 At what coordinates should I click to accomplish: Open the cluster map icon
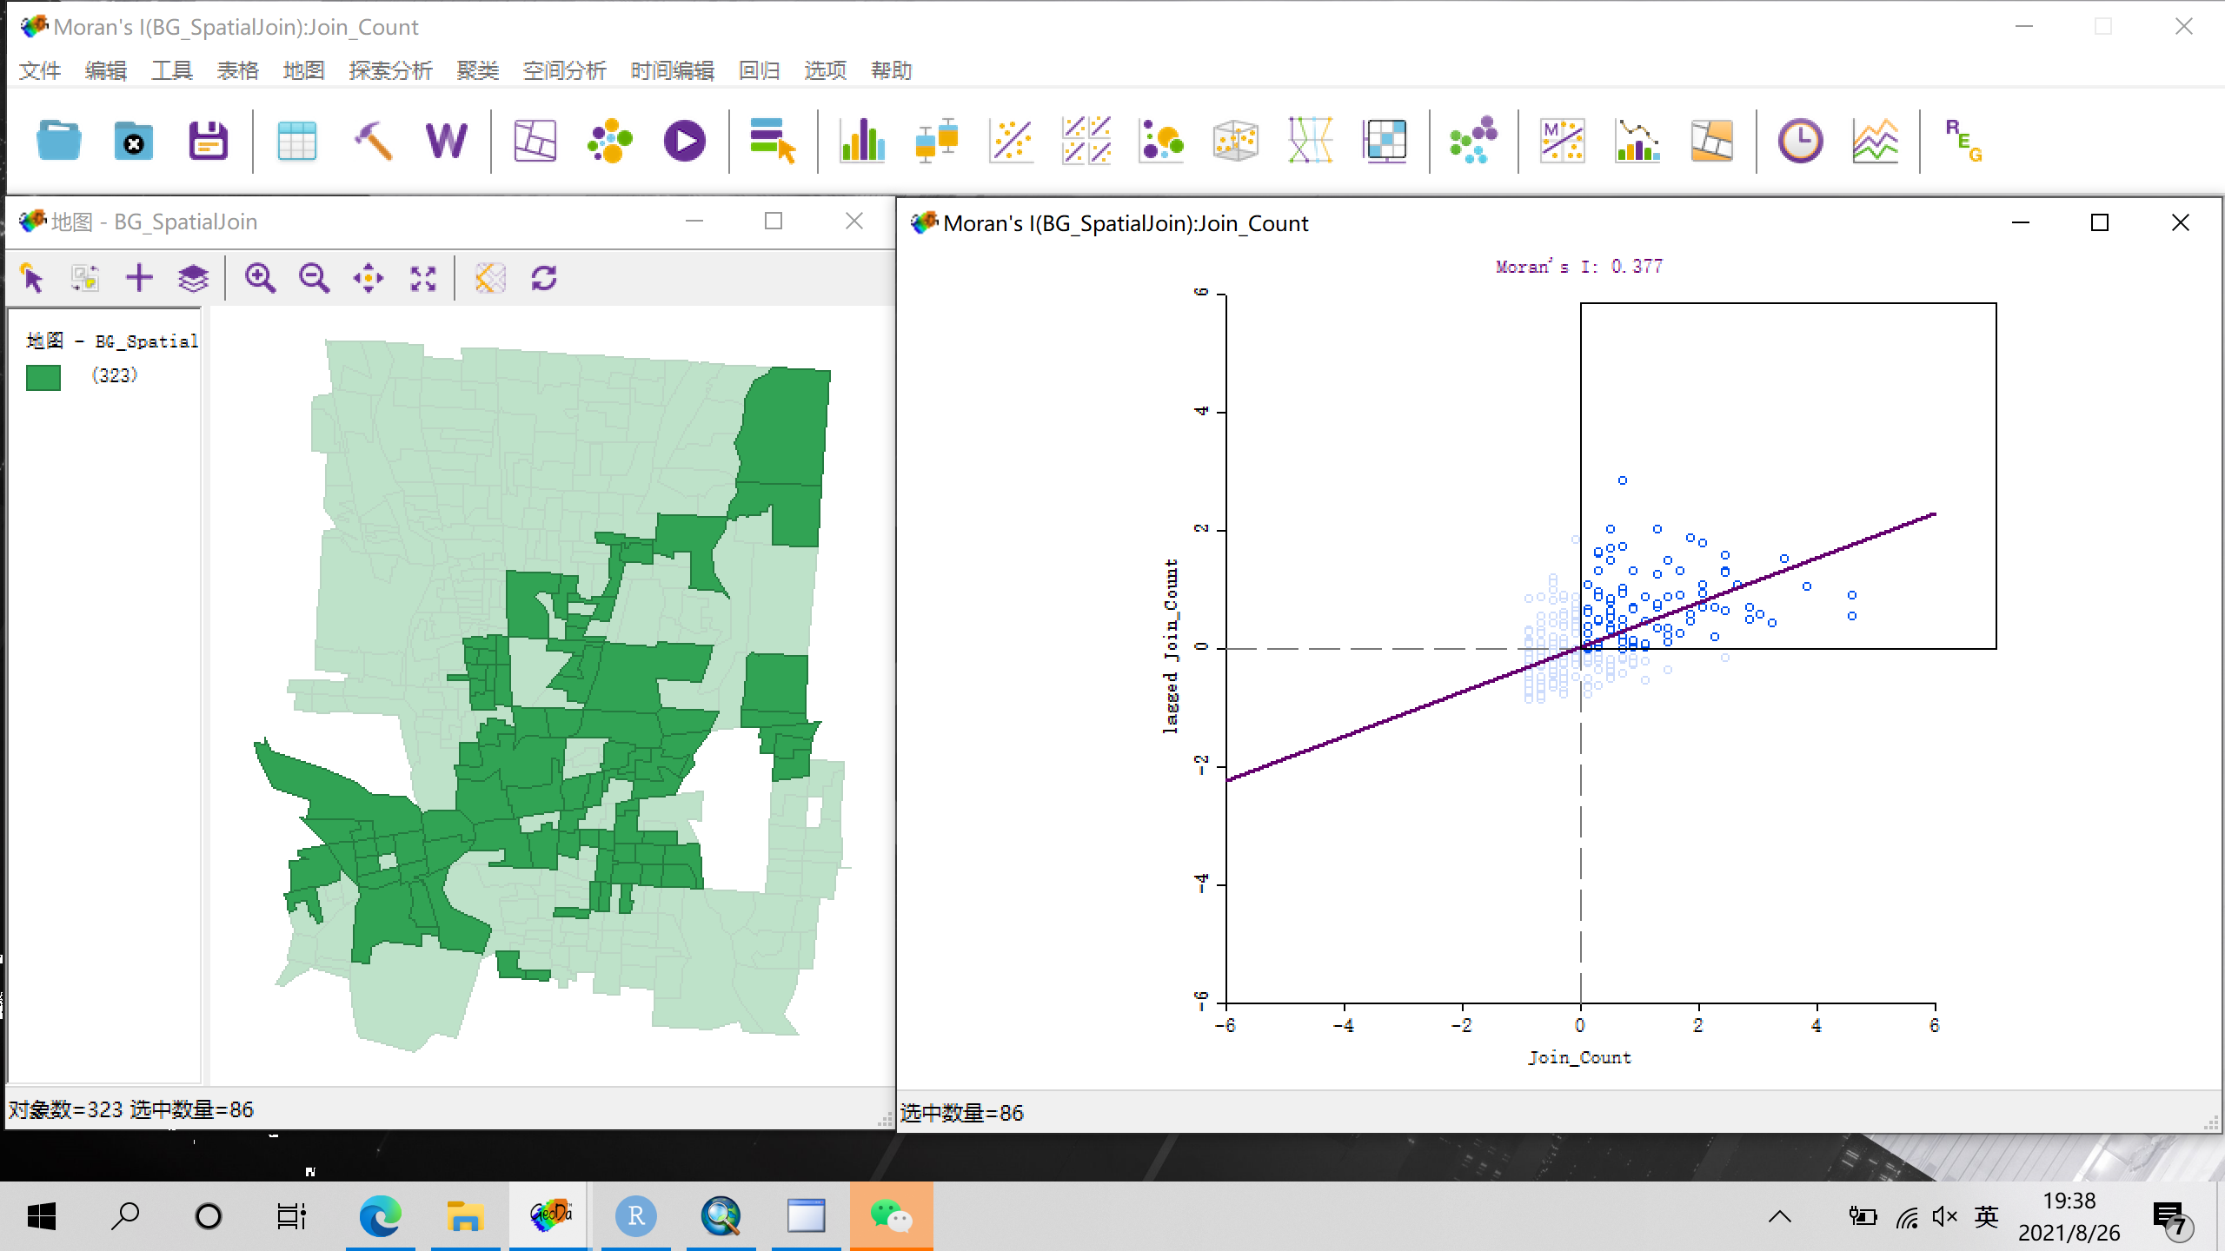(1712, 141)
